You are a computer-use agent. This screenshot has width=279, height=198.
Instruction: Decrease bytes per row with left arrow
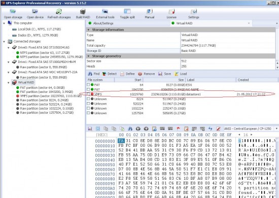click(239, 135)
